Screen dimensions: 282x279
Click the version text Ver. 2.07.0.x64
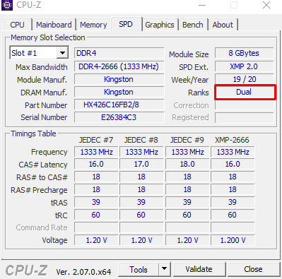[83, 272]
